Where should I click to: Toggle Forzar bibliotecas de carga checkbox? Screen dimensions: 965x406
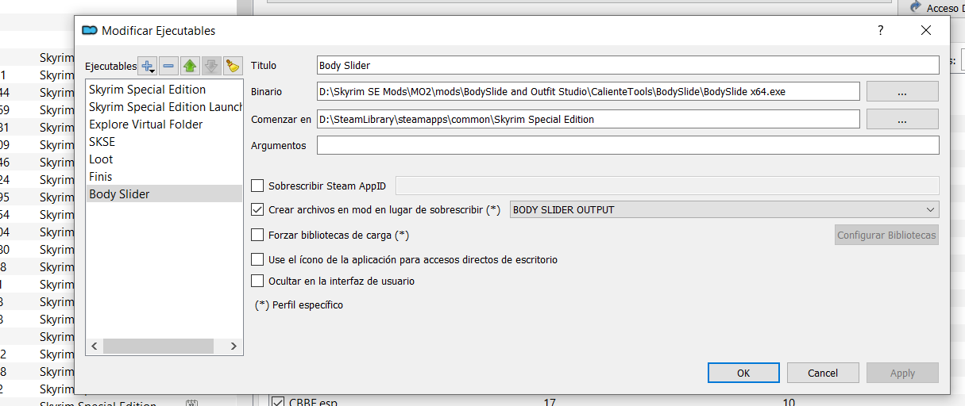pos(257,235)
